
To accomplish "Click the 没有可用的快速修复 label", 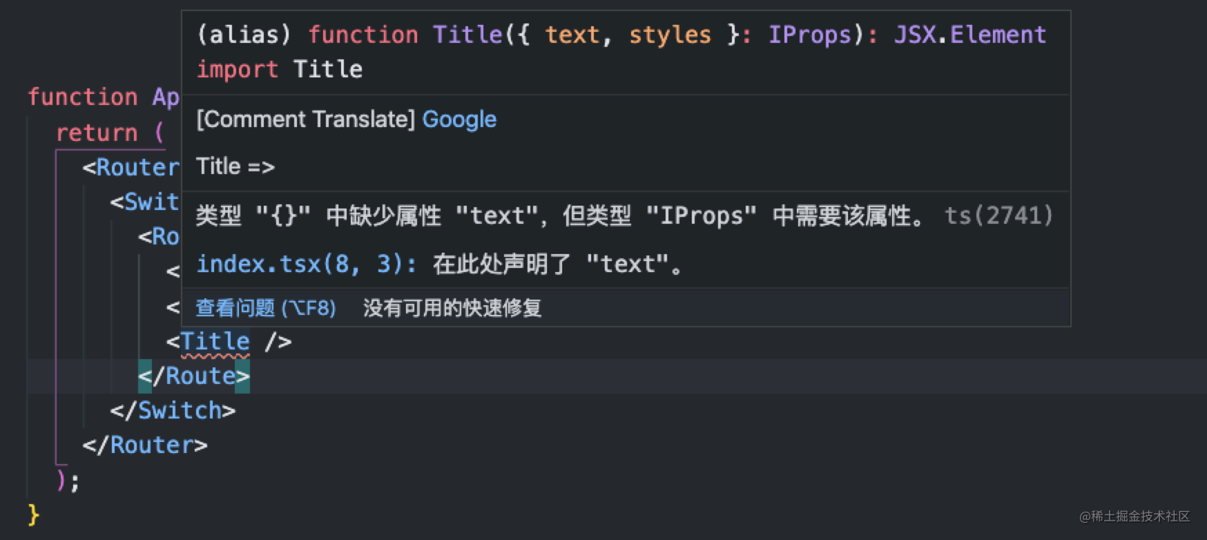I will point(452,308).
